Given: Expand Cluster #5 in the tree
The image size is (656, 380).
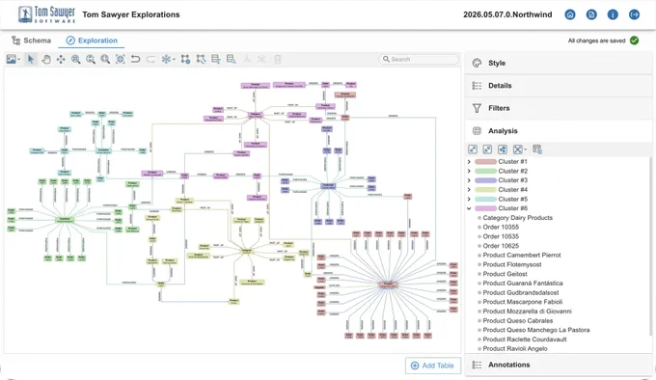Looking at the screenshot, I should coord(469,199).
